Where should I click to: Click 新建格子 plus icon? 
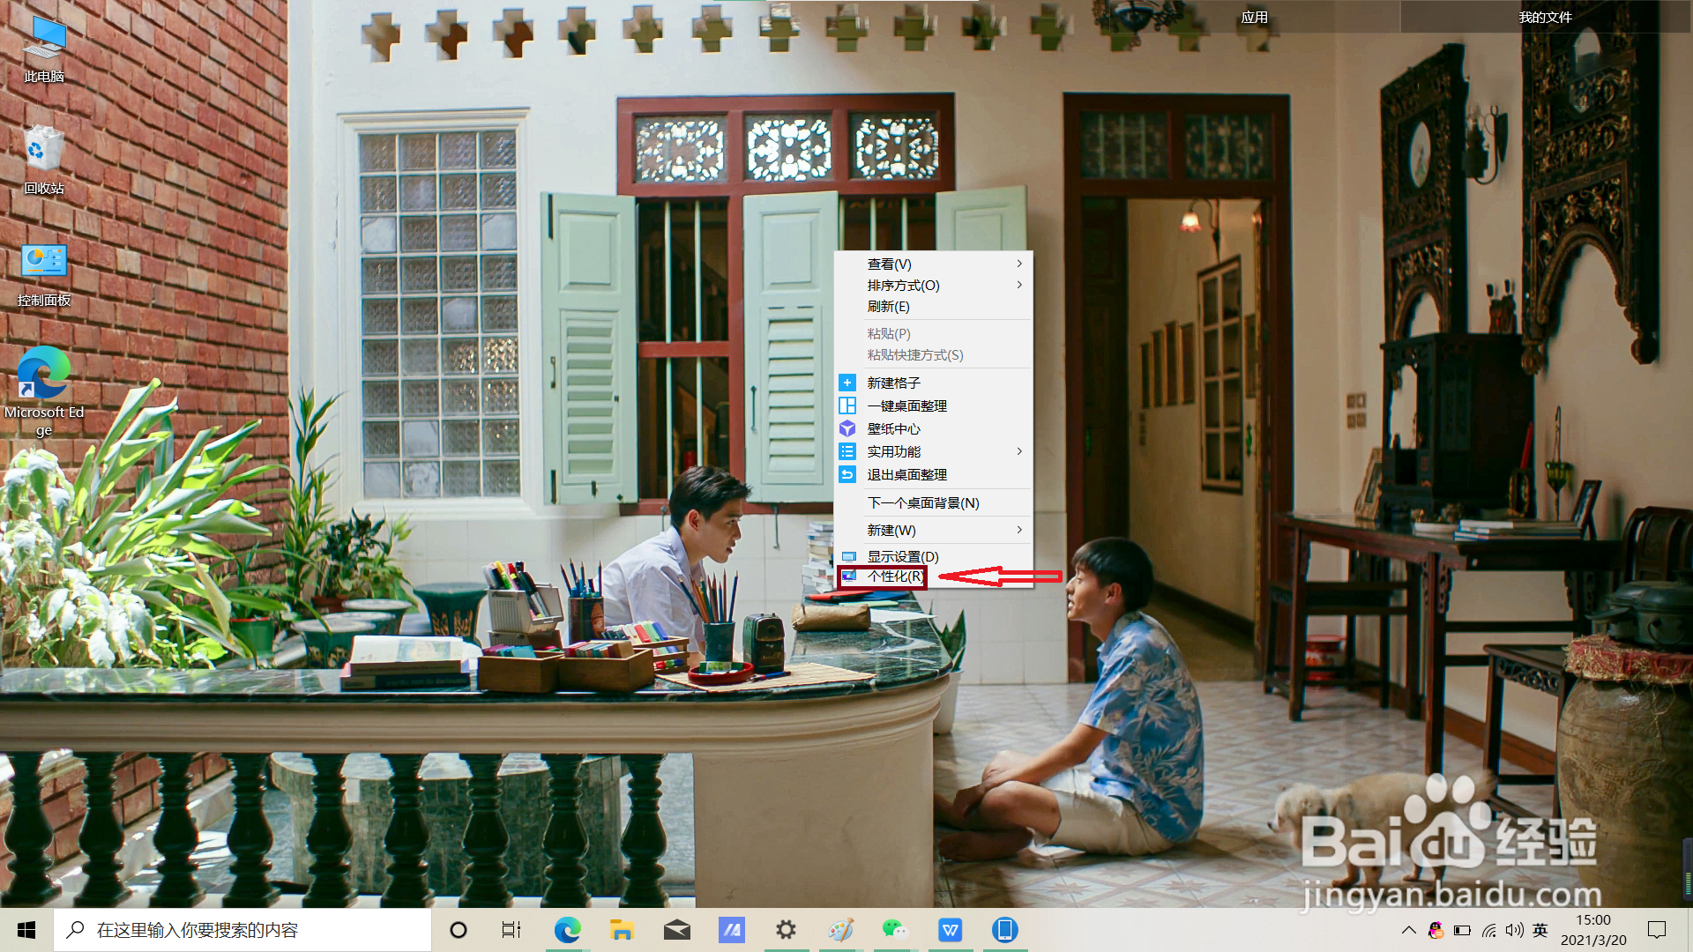[x=847, y=383]
